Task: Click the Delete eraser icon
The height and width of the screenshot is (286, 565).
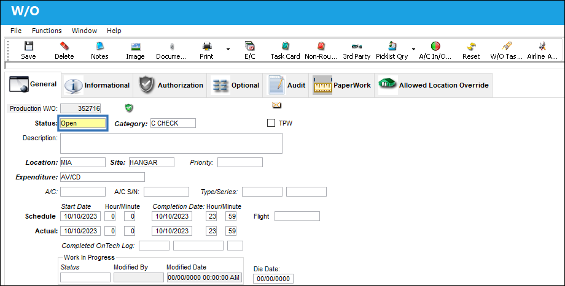Action: (64, 46)
